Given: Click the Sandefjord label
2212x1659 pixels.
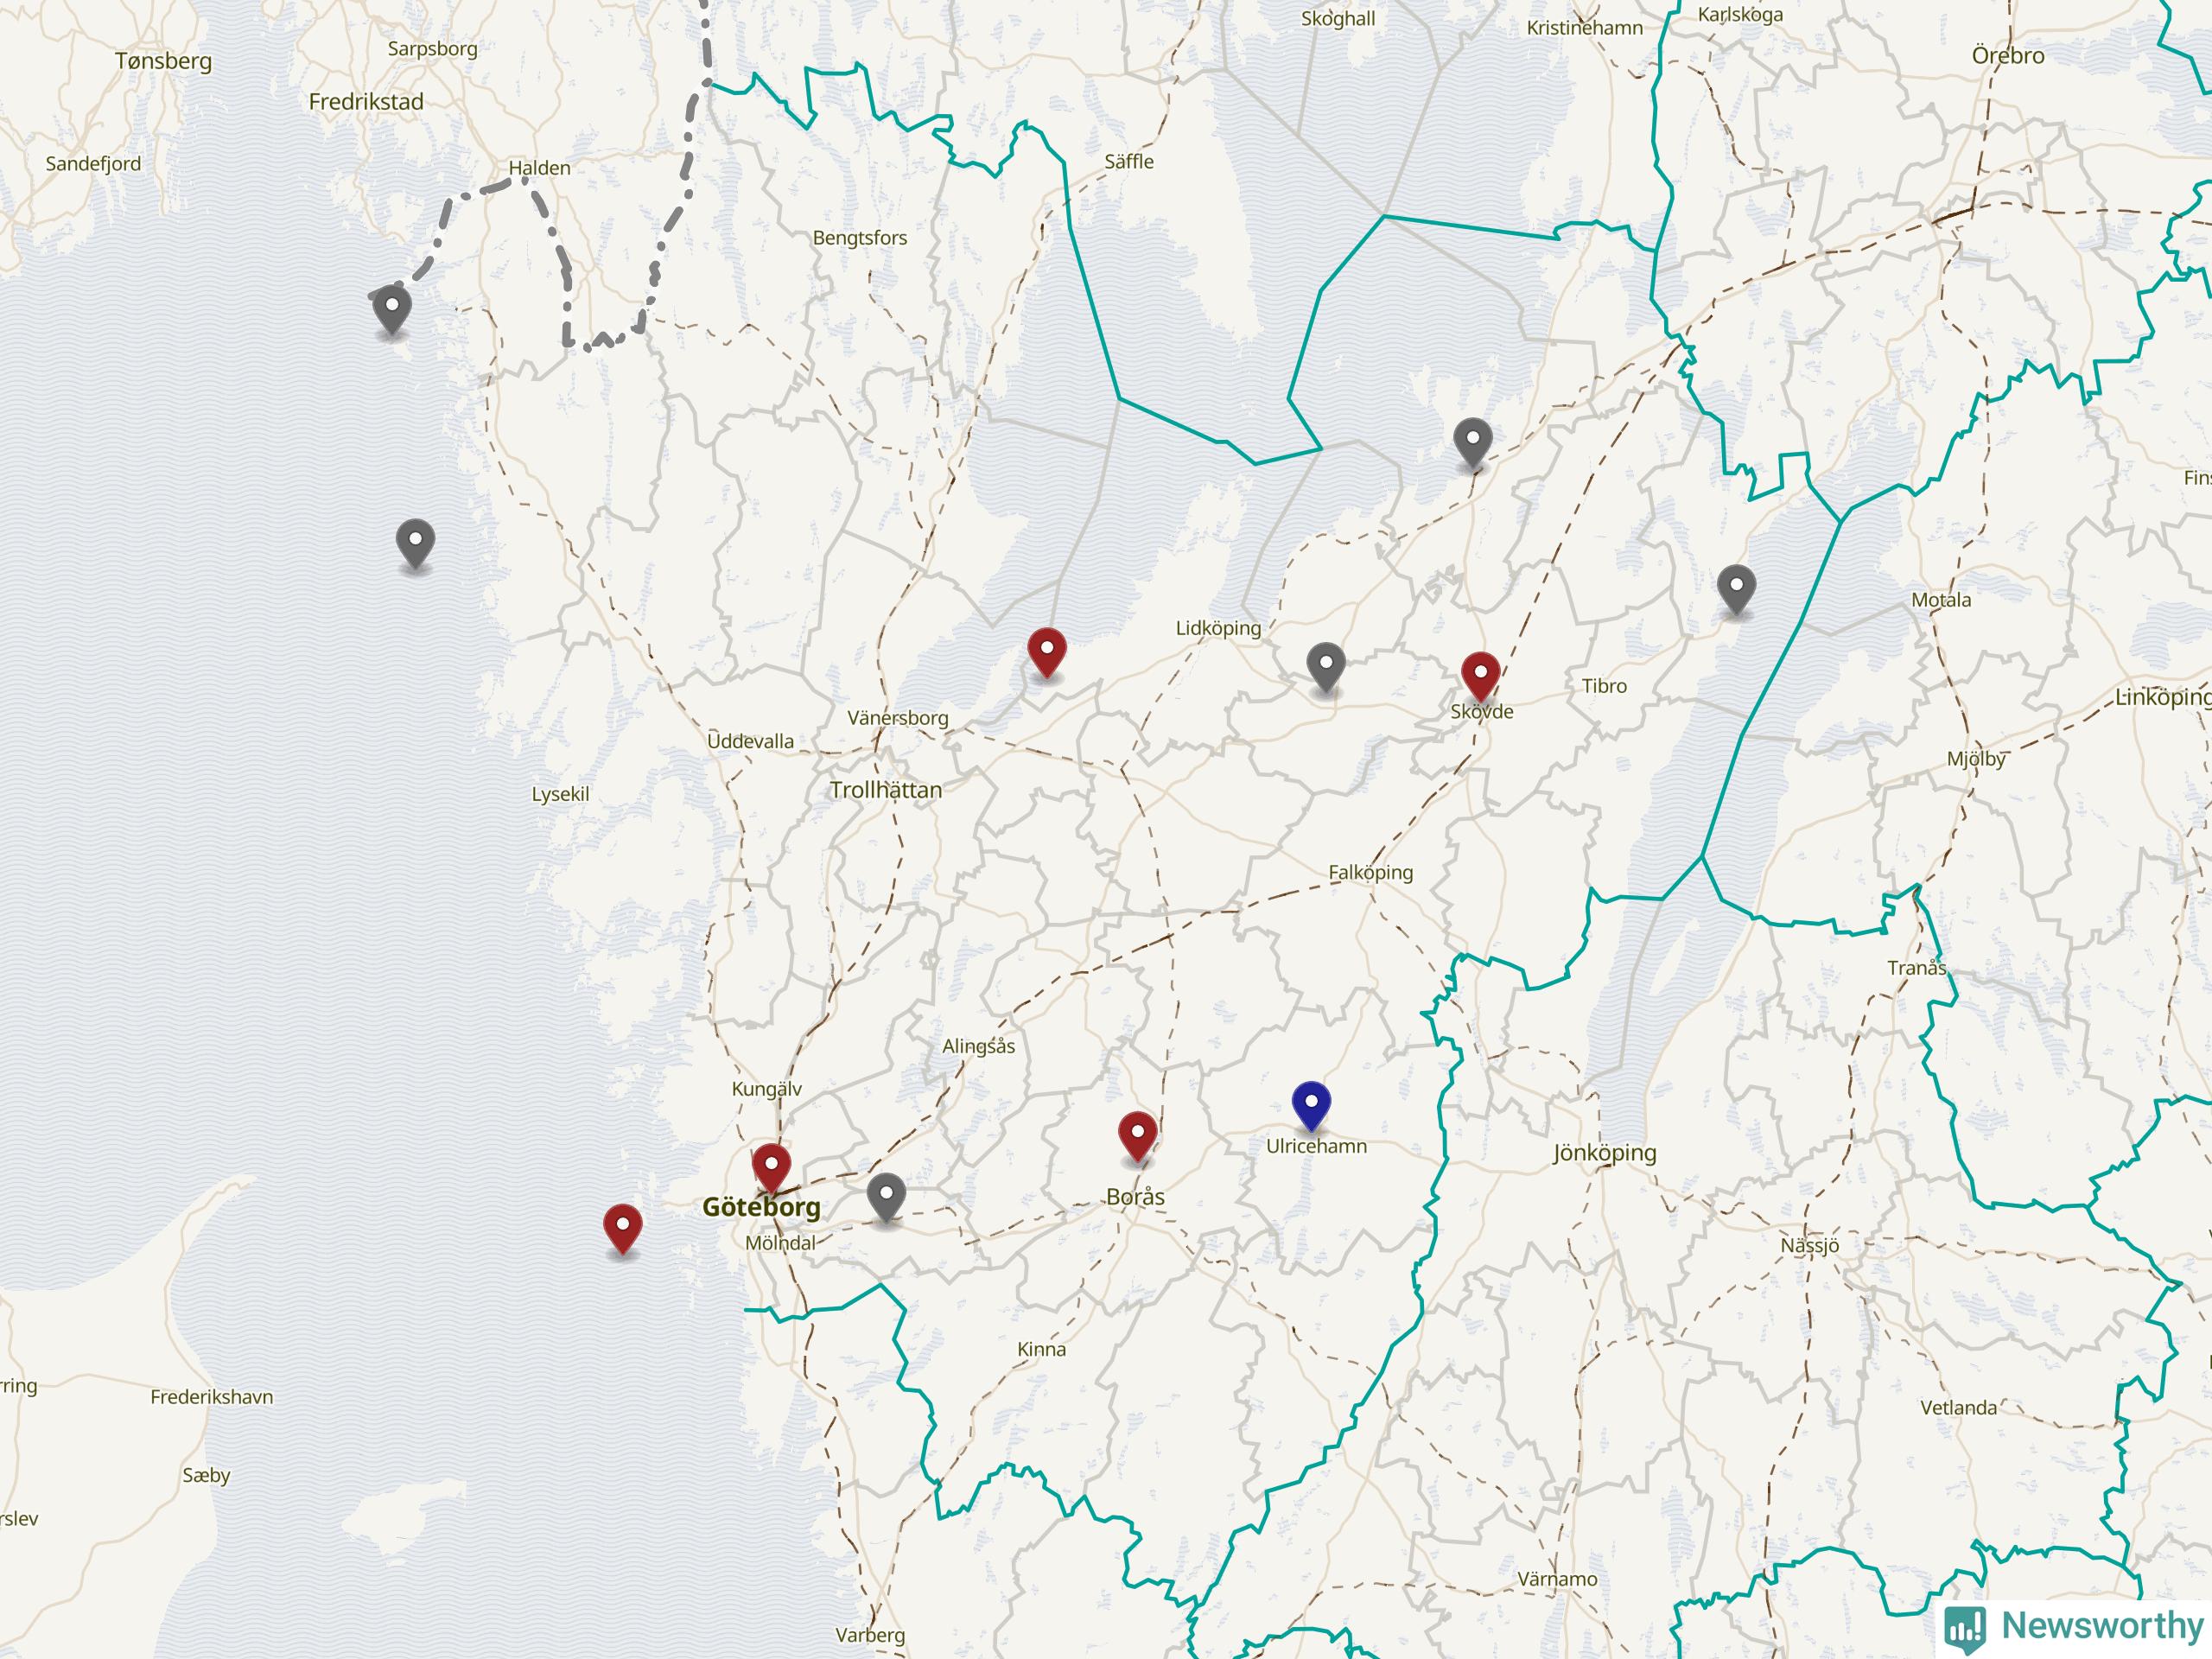Looking at the screenshot, I should point(93,163).
